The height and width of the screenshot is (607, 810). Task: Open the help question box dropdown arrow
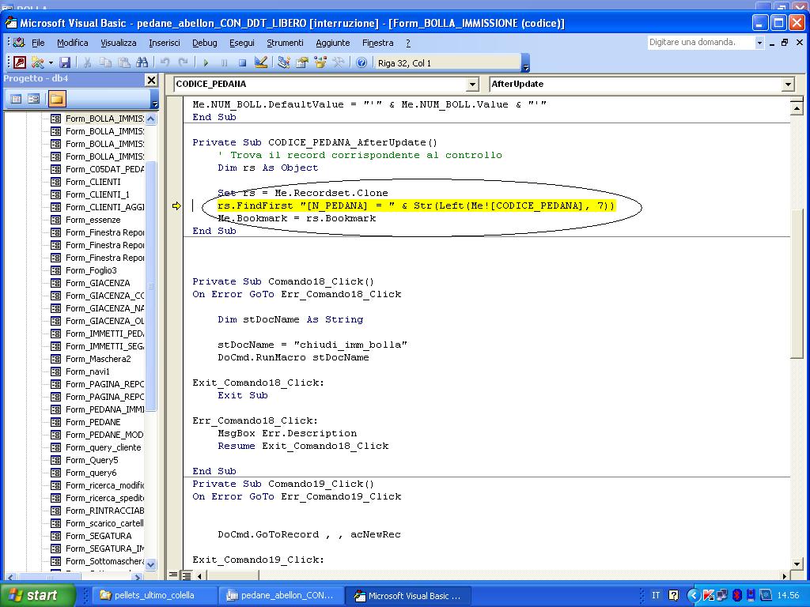pos(759,43)
